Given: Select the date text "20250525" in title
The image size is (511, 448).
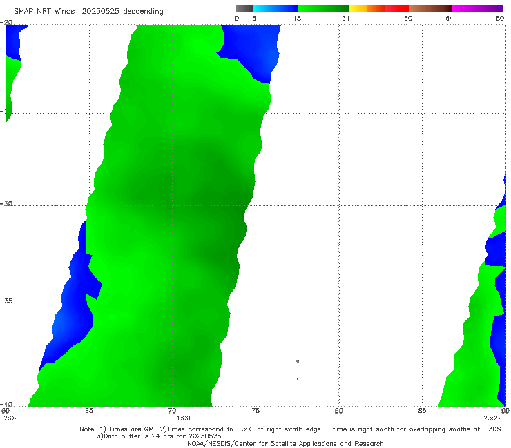Looking at the screenshot, I should coord(101,11).
